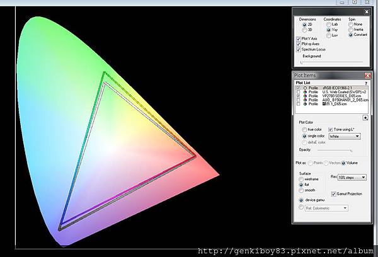Viewport: 378px width, 257px height.
Task: Select the device gamut radio button
Action: point(301,200)
